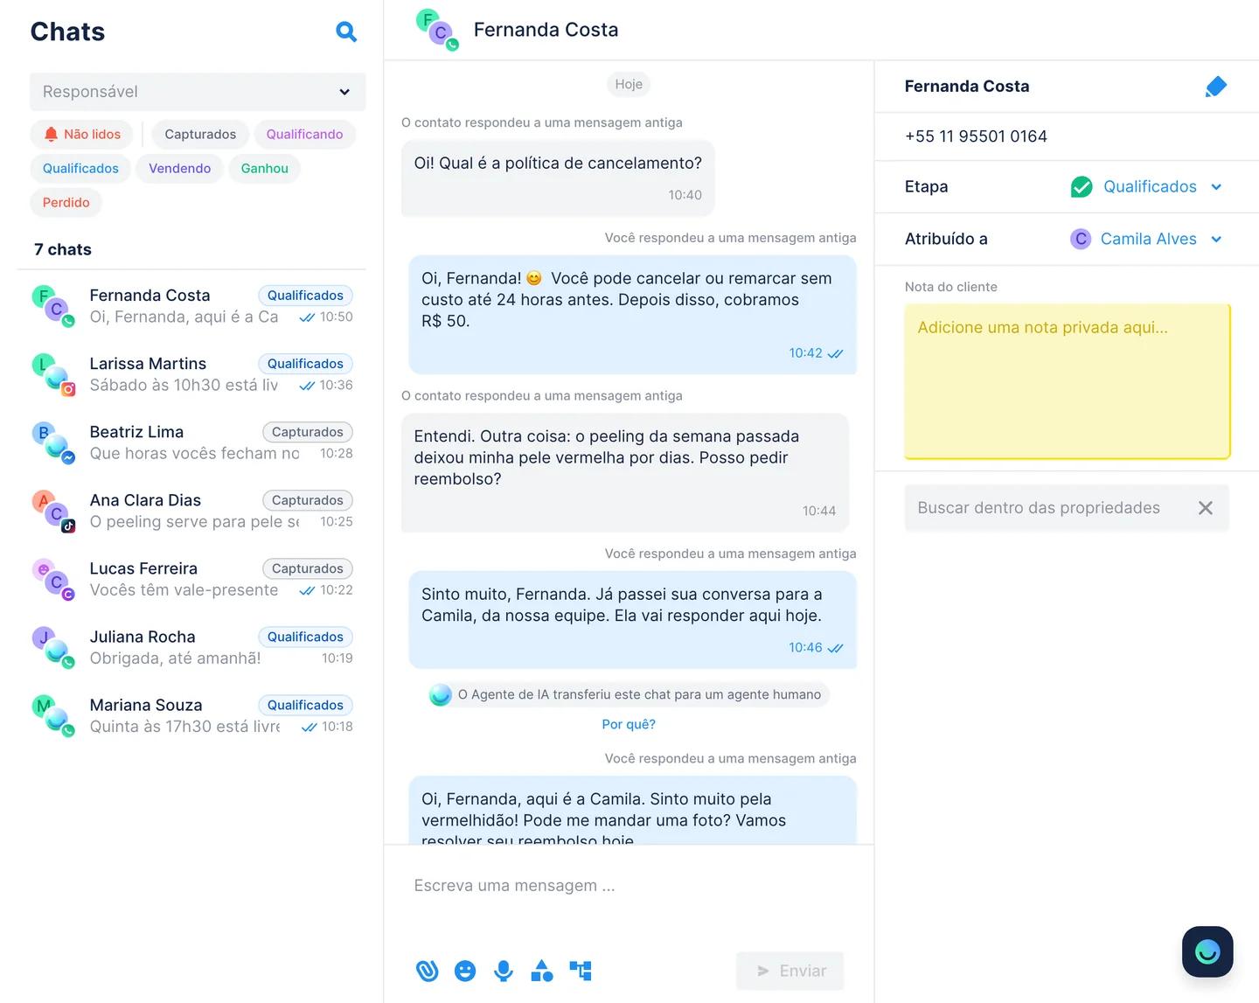Image resolution: width=1259 pixels, height=1003 pixels.
Task: Toggle the Capturados stage filter chip
Action: pos(200,134)
